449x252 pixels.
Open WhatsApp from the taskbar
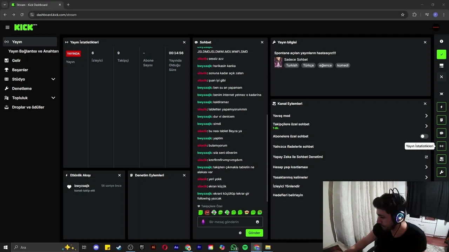coord(234,247)
